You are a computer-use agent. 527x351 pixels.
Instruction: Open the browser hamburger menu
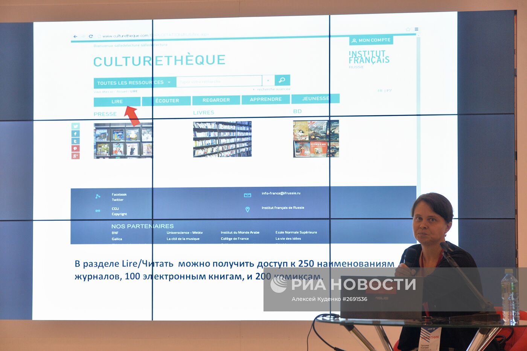click(x=416, y=29)
